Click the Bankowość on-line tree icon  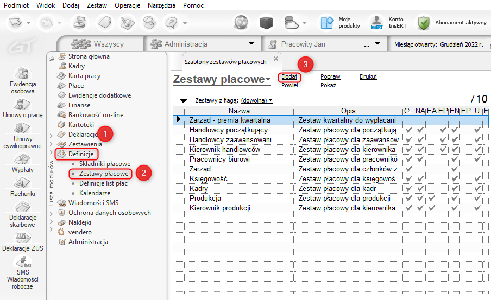point(62,115)
